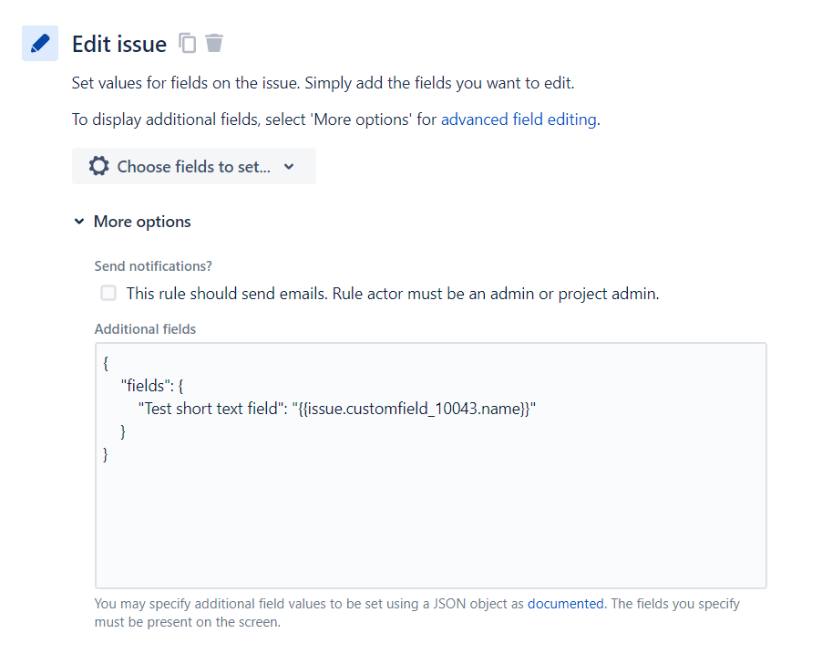Click inside the Additional fields JSON box

pos(430,465)
